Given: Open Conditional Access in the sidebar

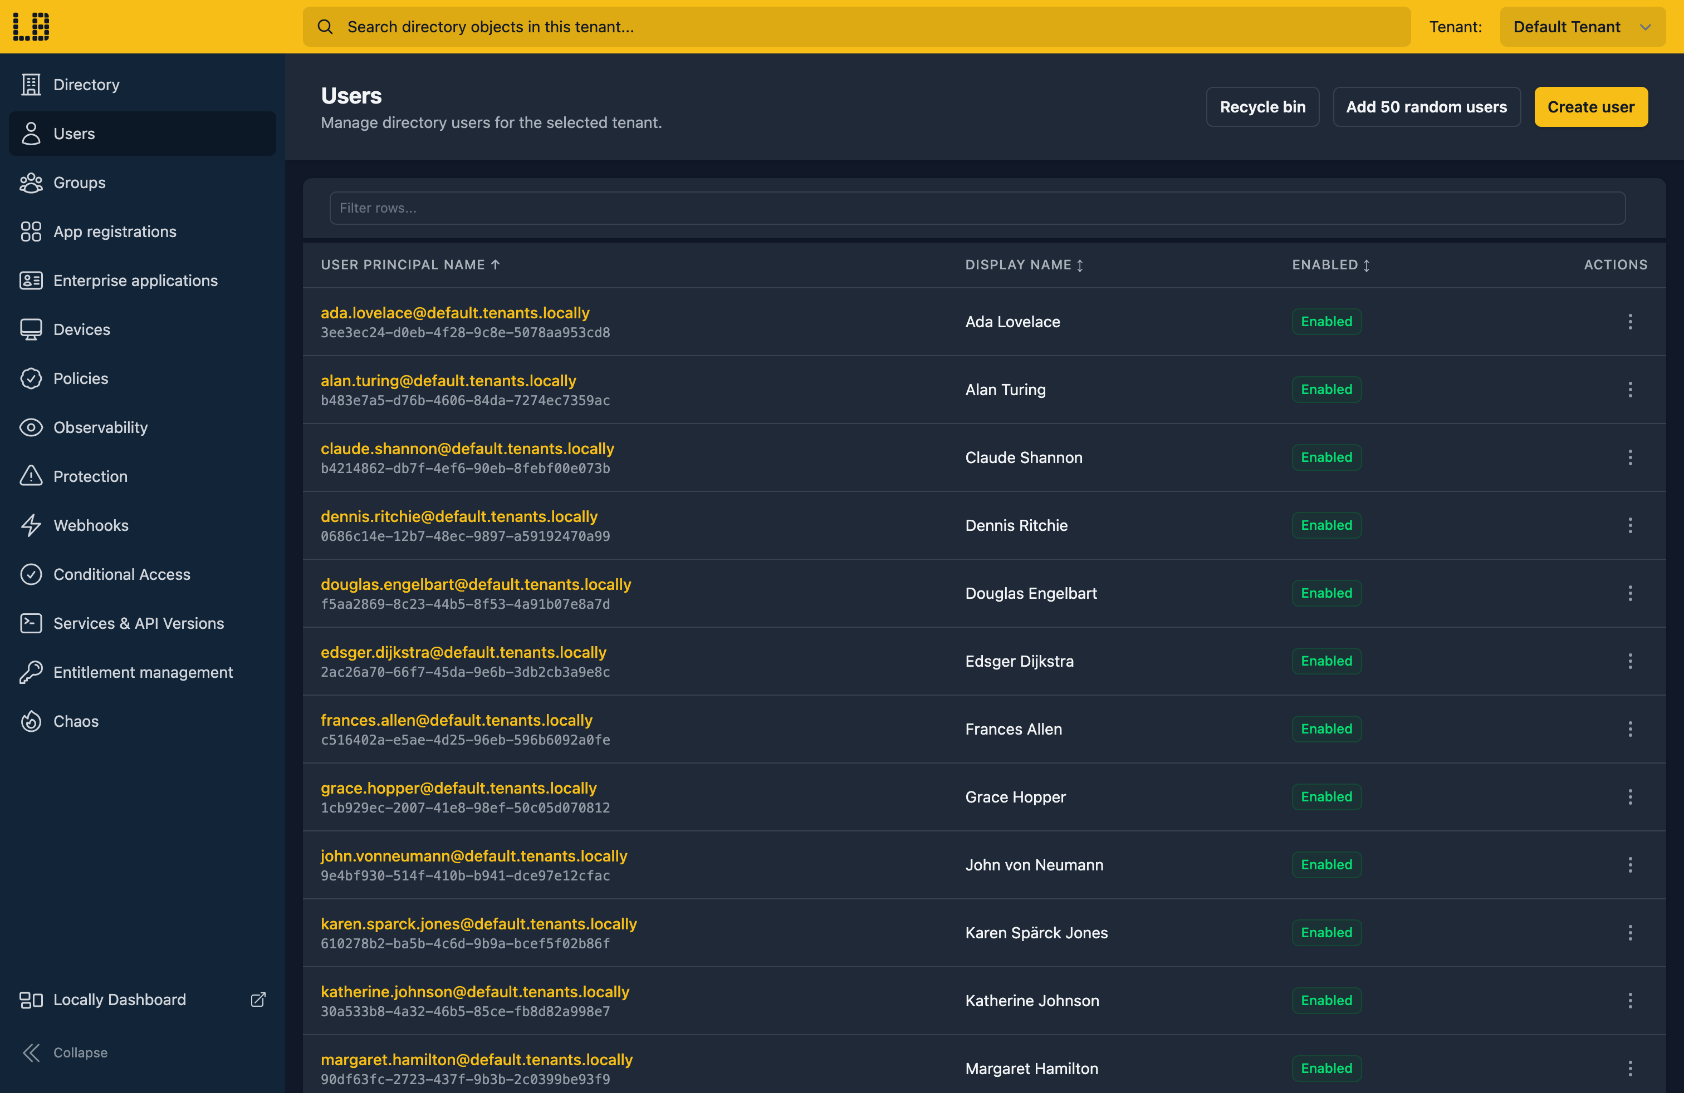Looking at the screenshot, I should coord(142,574).
